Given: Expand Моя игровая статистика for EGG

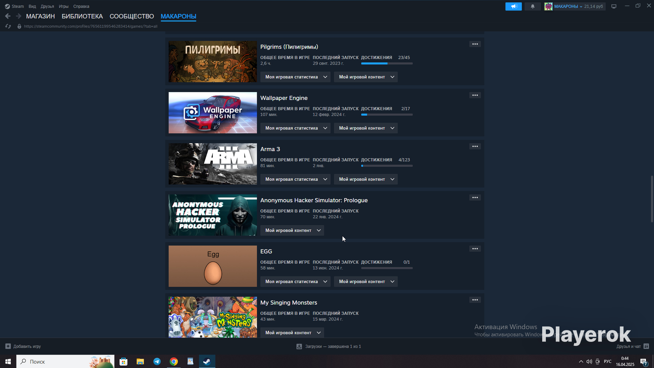Looking at the screenshot, I should point(295,282).
